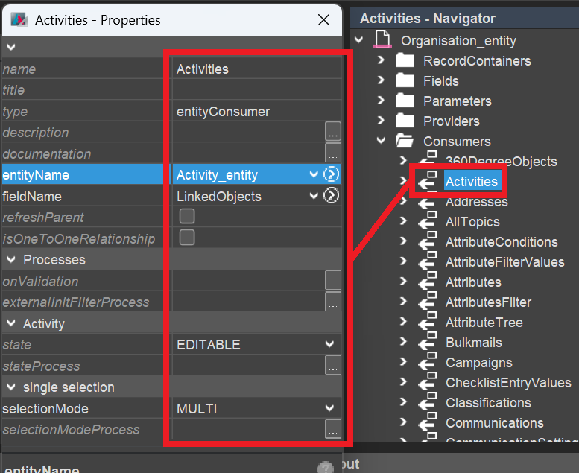Click the name field value Activities
The height and width of the screenshot is (473, 579).
click(203, 69)
